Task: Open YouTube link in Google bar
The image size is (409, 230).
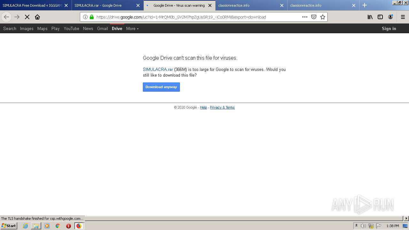Action: click(x=72, y=28)
